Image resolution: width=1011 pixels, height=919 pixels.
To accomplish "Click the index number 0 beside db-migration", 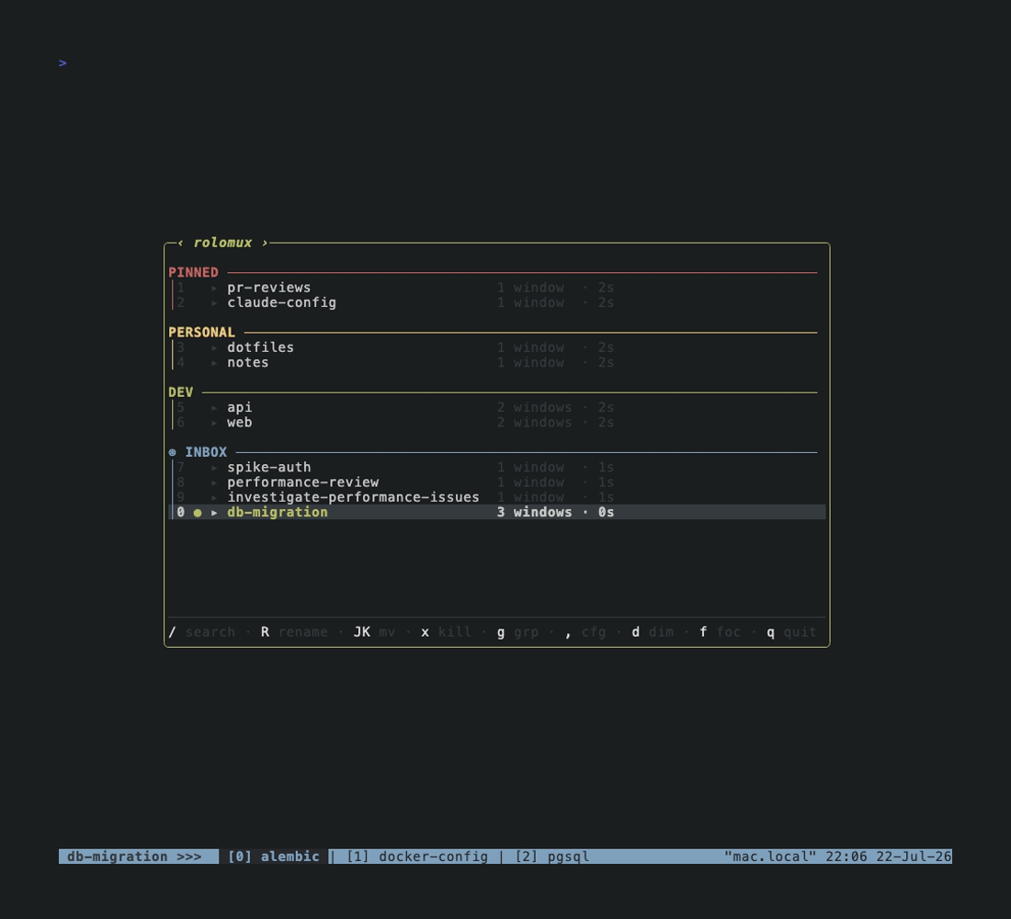I will click(x=180, y=512).
